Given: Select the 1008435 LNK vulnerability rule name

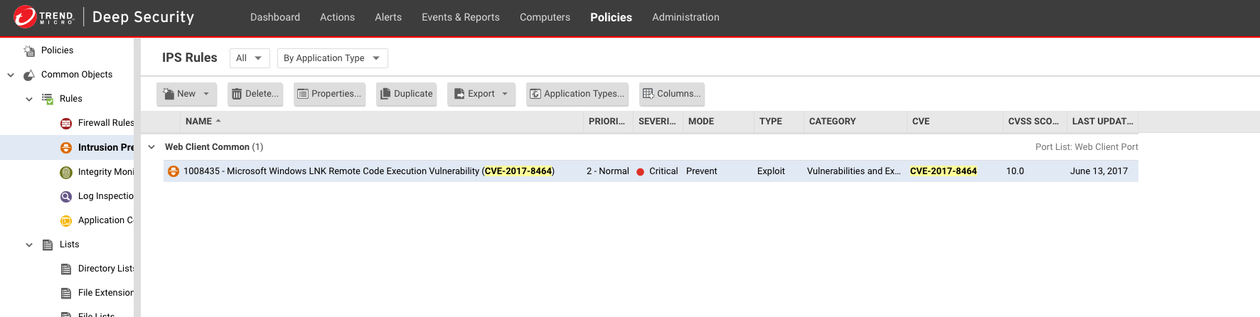Looking at the screenshot, I should coord(369,171).
